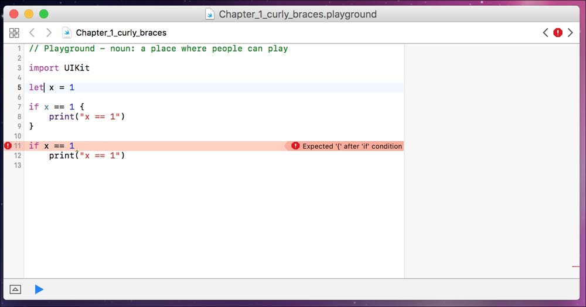This screenshot has width=586, height=307.
Task: Click the 'let' keyword on line 5
Action: pyautogui.click(x=36, y=87)
